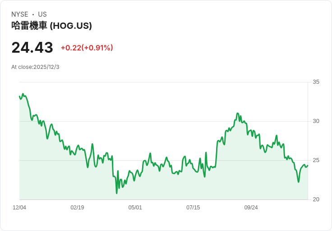The image size is (332, 231).
Task: Click the stock title 哈雷機車 (HOG.US)
Action: tap(52, 26)
